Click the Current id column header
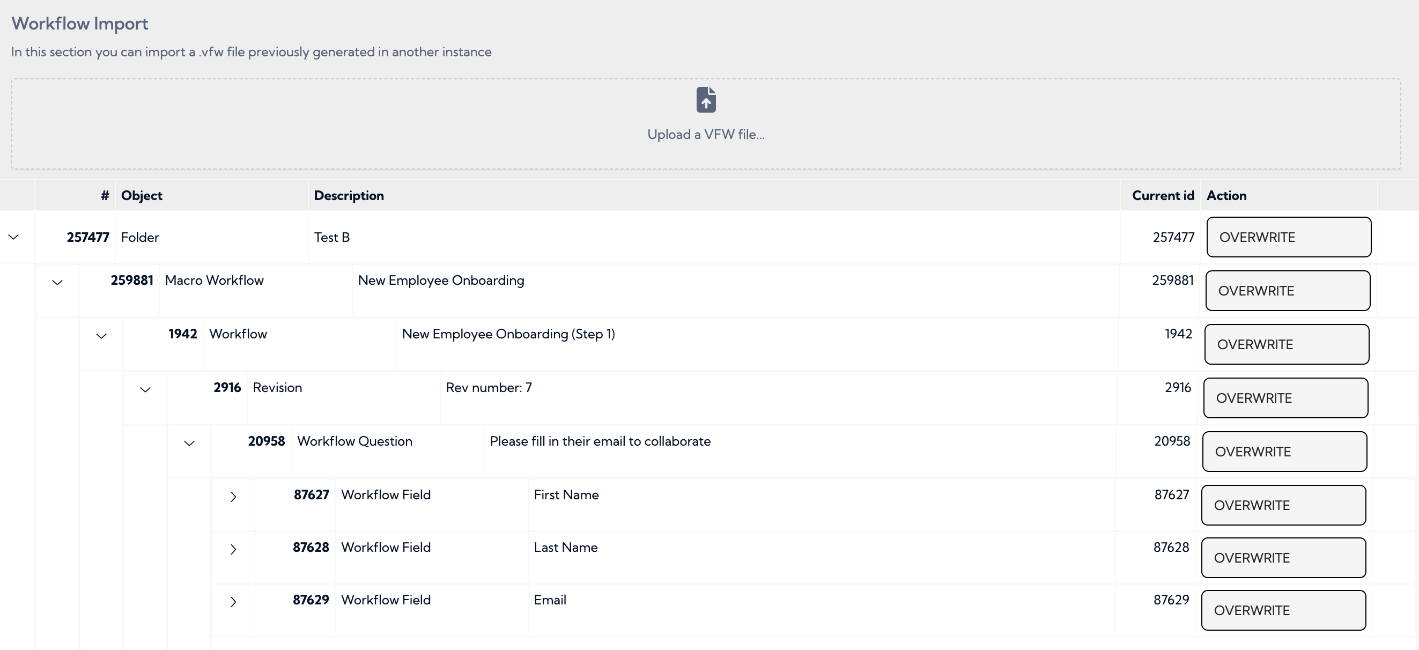1419x650 pixels. (1163, 196)
